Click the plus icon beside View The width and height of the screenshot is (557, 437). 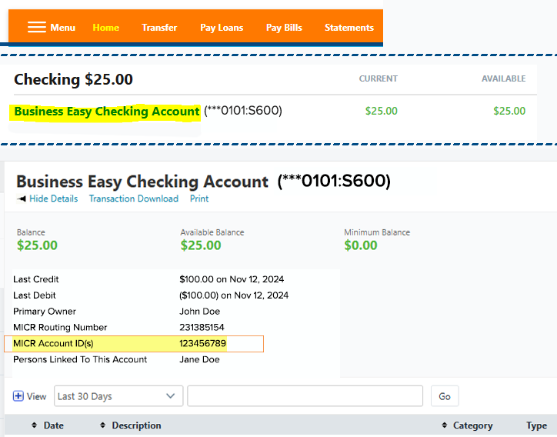(18, 395)
